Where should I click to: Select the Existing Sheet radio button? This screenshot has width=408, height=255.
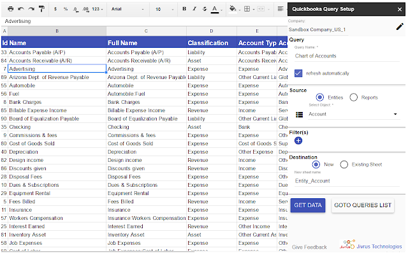coord(344,164)
